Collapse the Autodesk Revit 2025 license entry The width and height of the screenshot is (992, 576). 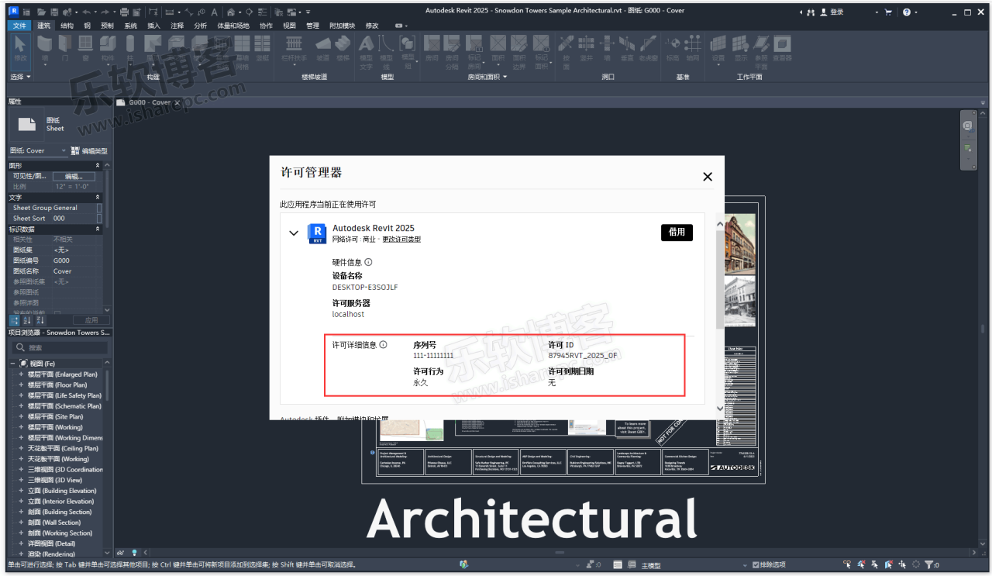click(294, 233)
